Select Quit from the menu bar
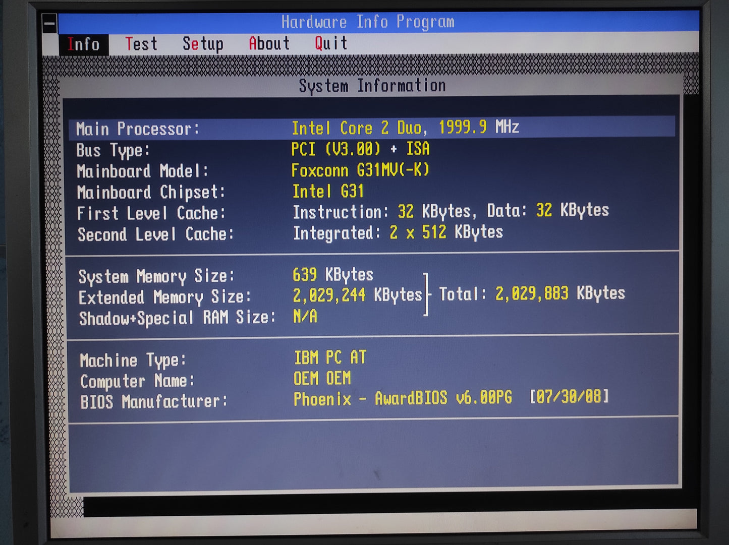 (331, 44)
